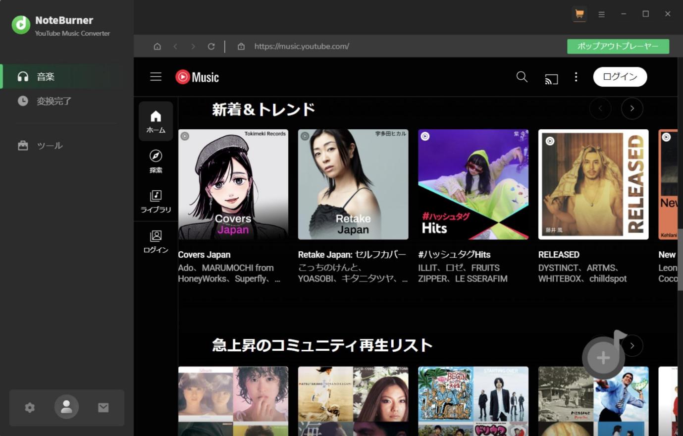Click the music.youtube.com address field
Viewport: 683px width, 436px height.
tap(302, 47)
